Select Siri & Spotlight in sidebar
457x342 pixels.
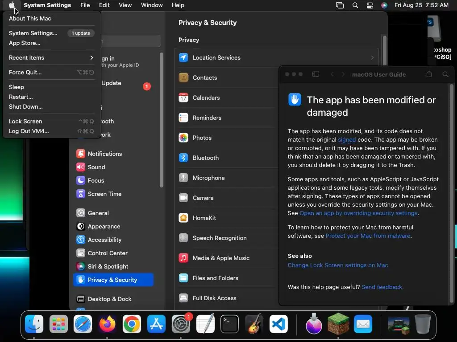[113, 267]
